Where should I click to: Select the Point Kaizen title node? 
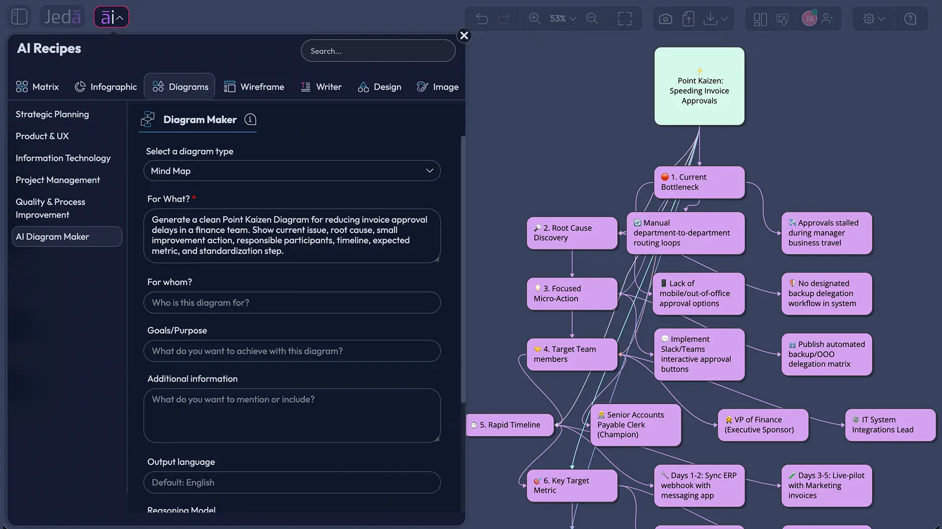(x=699, y=86)
